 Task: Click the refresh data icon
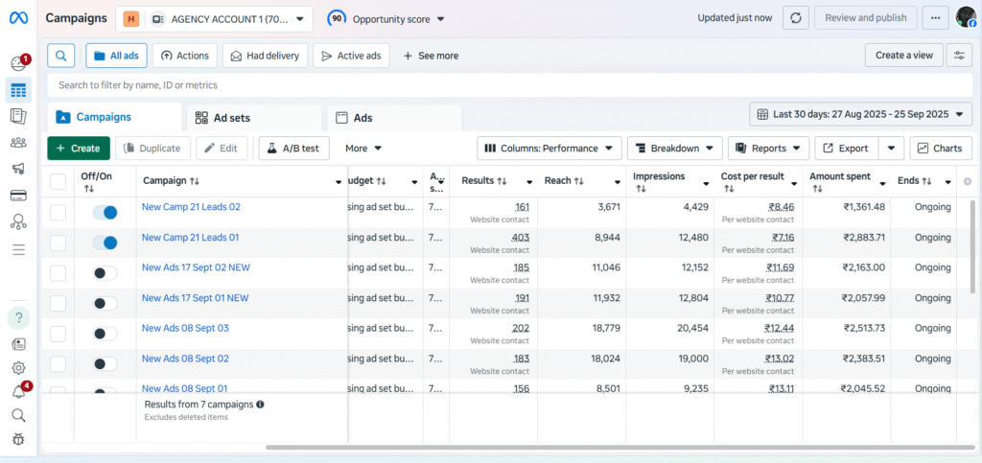pyautogui.click(x=795, y=18)
